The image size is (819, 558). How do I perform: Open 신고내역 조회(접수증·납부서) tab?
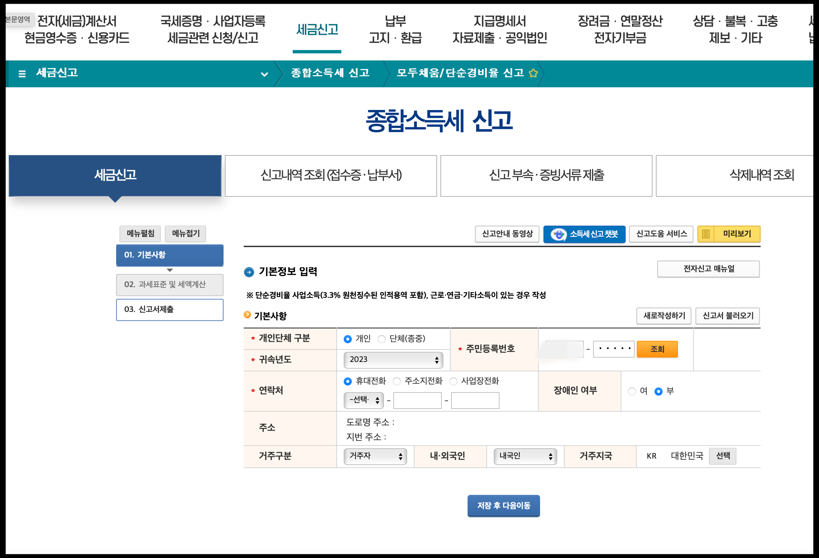pyautogui.click(x=331, y=176)
